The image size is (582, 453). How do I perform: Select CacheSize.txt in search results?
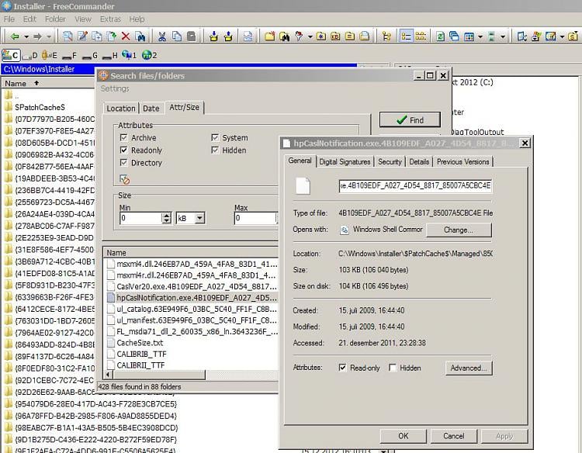coord(140,343)
